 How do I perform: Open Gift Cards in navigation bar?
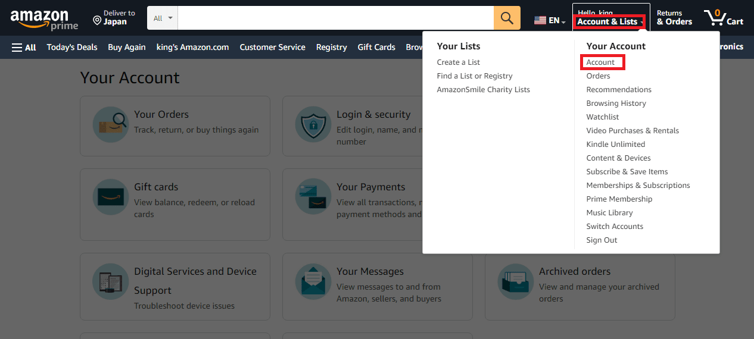coord(376,48)
